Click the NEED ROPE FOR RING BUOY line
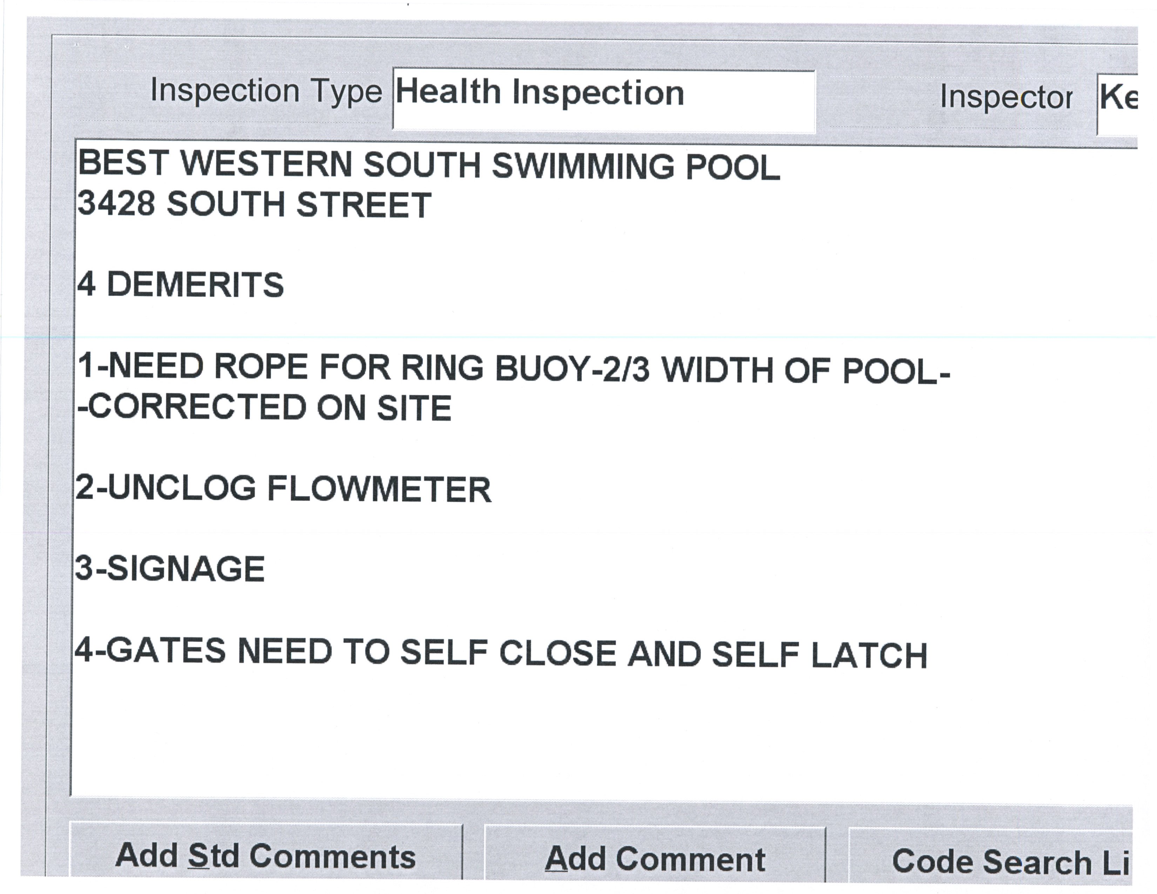1157x894 pixels. pyautogui.click(x=514, y=368)
